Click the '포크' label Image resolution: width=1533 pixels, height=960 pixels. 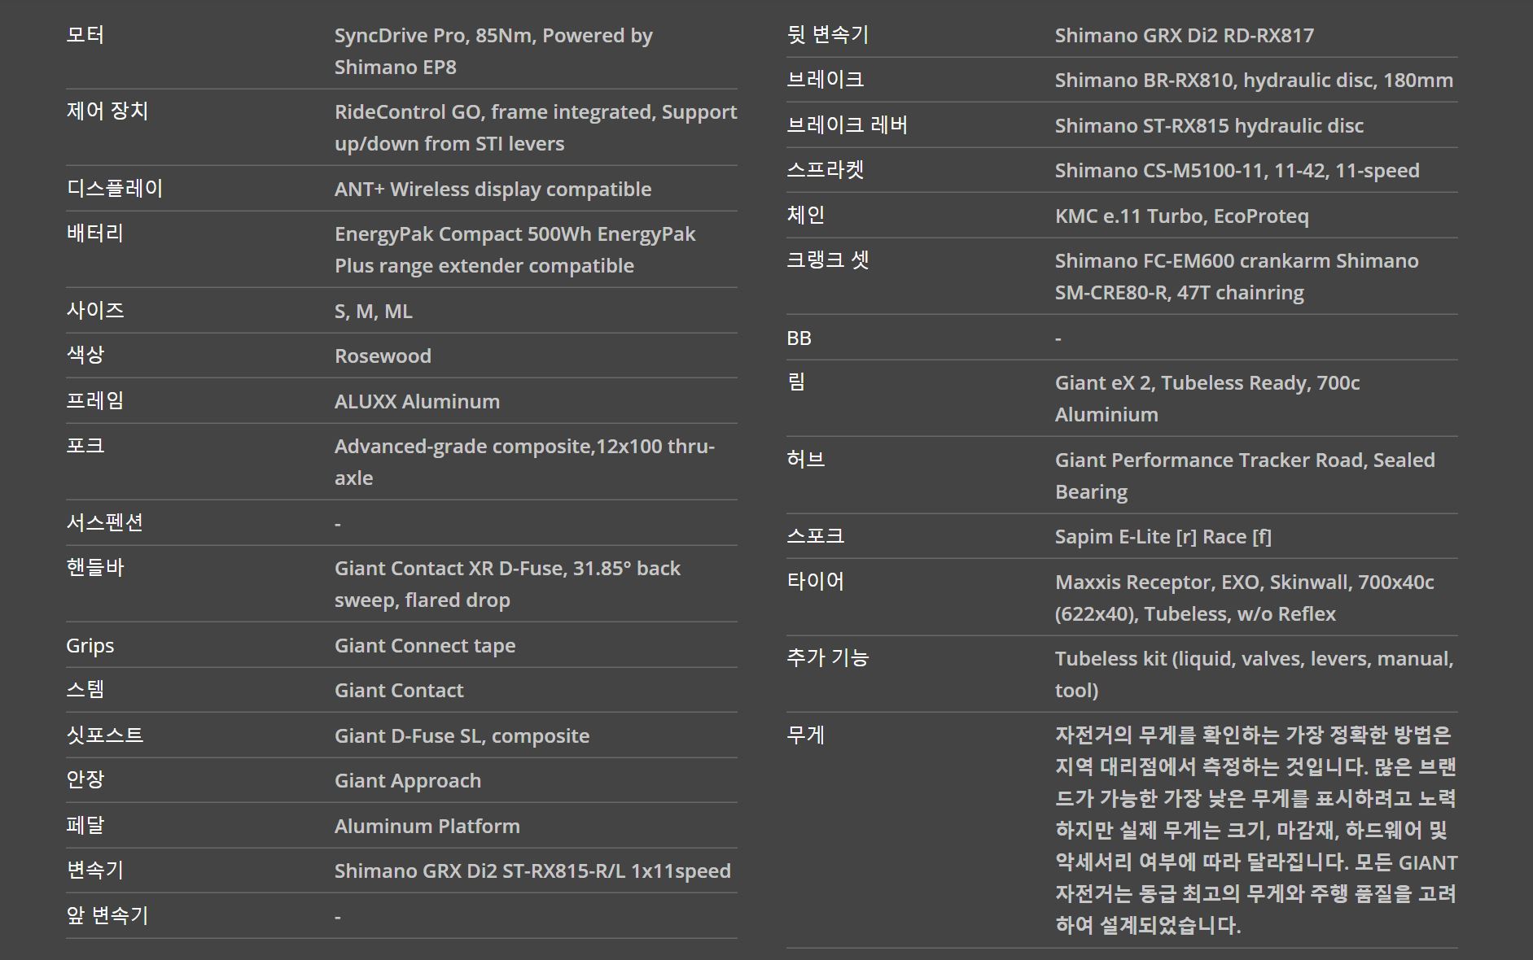coord(85,446)
